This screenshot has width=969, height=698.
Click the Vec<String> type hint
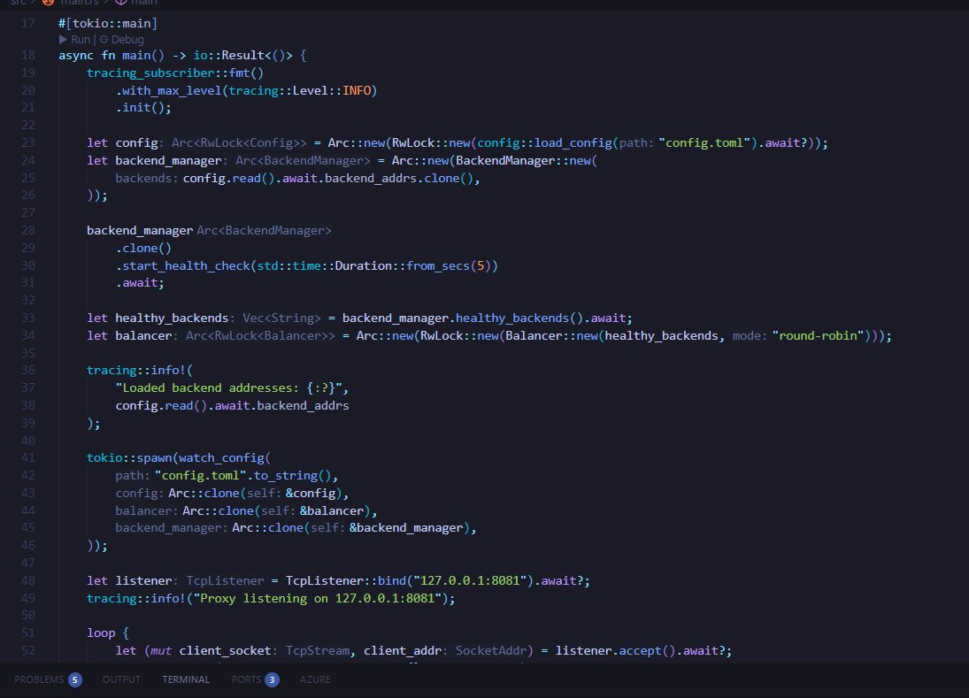281,318
